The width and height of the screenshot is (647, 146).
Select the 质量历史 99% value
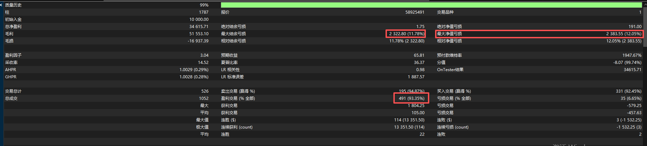204,5
